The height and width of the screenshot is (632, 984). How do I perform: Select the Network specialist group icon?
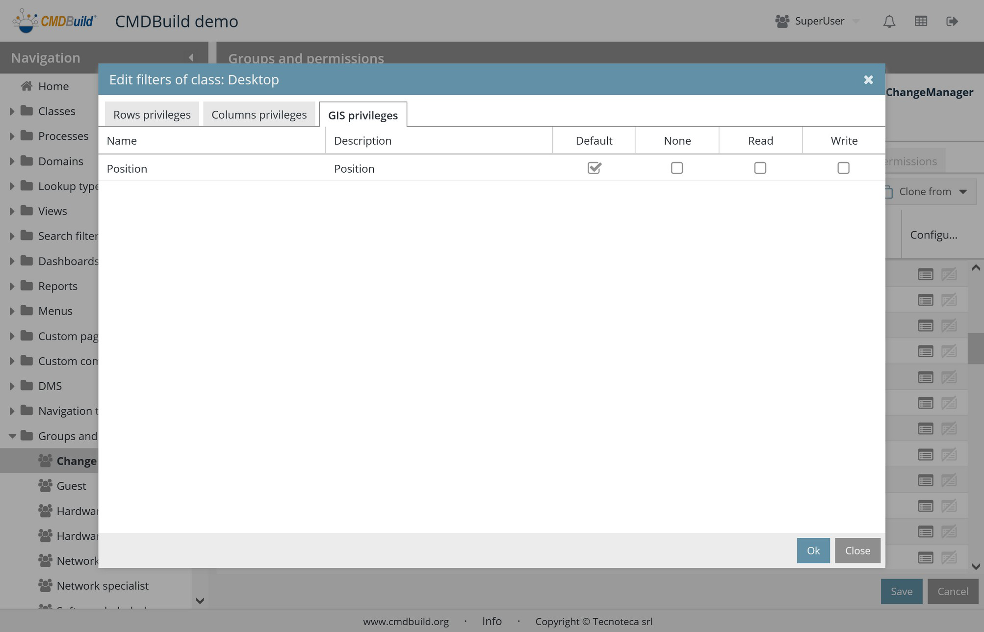point(45,585)
